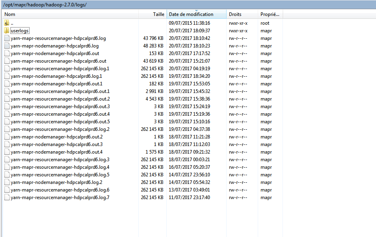Select icon next to yarn-mapr-nodemanager-hdpcalprd6.out.2

point(7,136)
